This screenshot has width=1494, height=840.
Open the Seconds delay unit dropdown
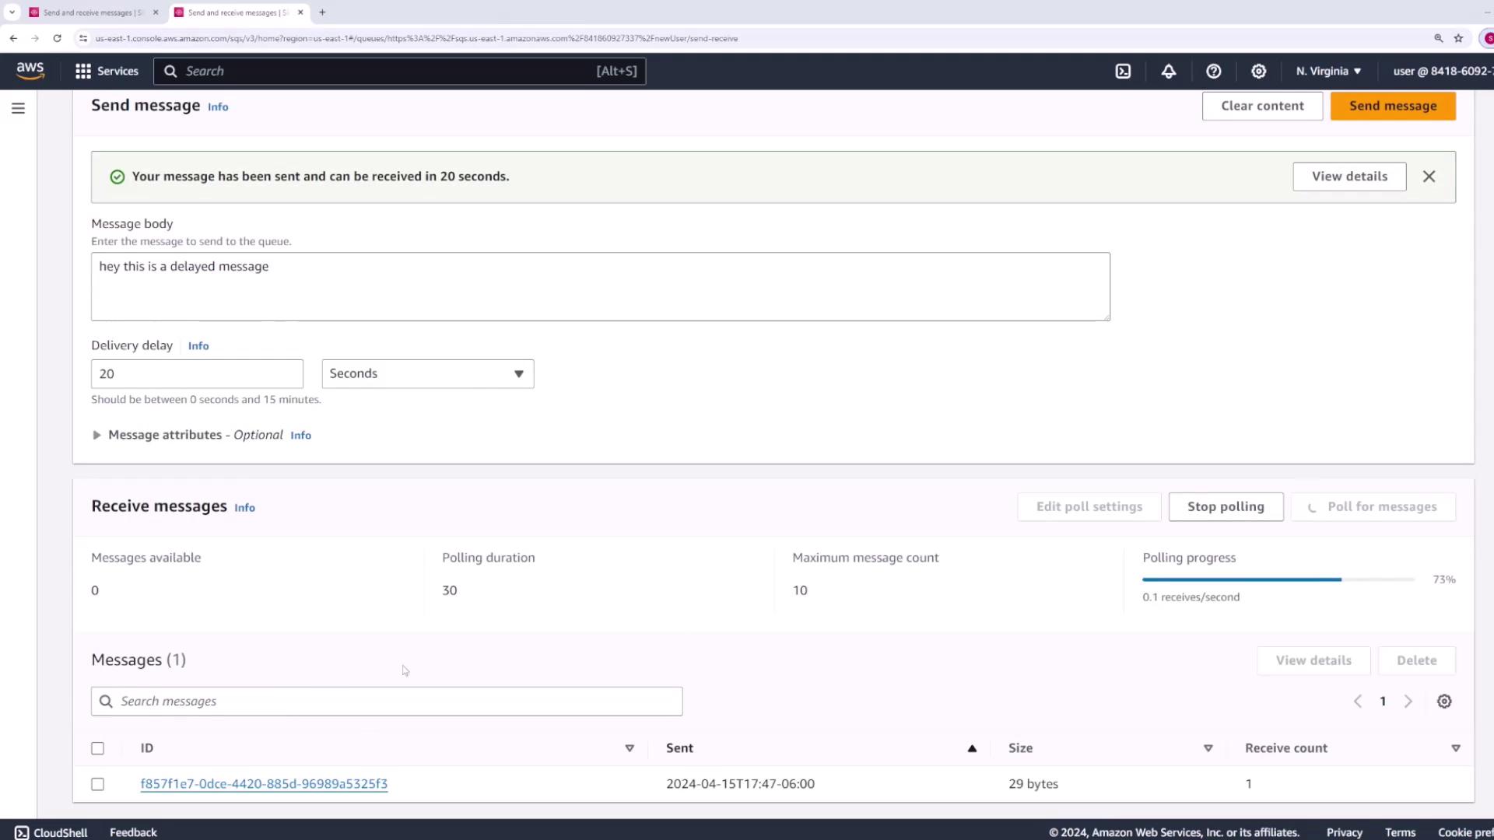pos(427,374)
